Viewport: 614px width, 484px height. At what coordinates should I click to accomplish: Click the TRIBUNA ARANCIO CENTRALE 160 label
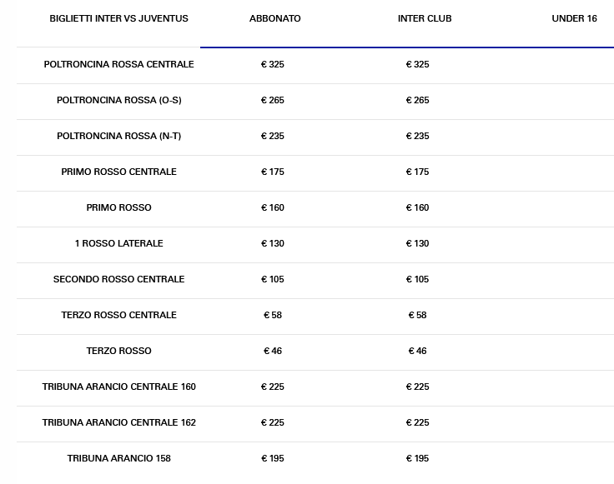118,387
